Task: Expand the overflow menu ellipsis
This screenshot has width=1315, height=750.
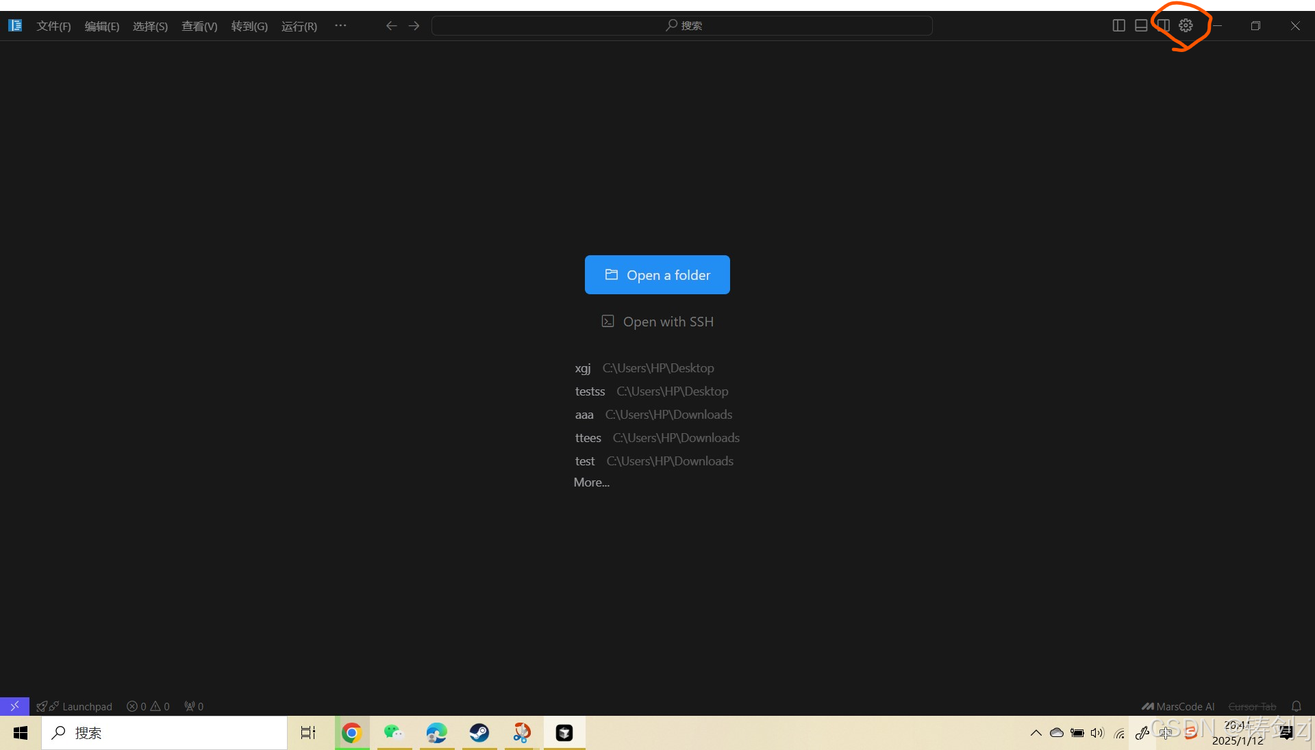Action: 340,25
